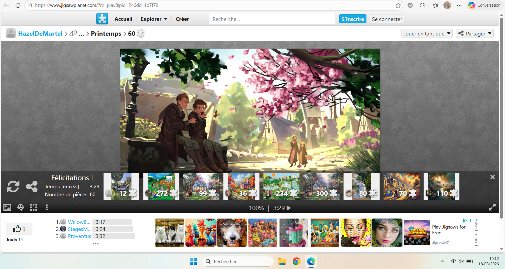This screenshot has height=269, width=505.
Task: Open browser settings and more menu
Action: 459,5
